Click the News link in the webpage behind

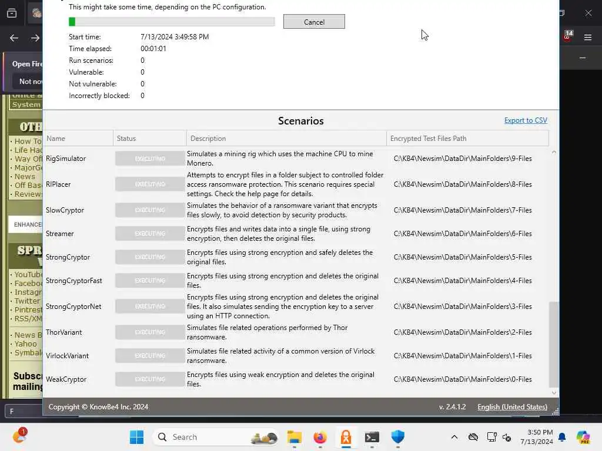click(x=25, y=177)
